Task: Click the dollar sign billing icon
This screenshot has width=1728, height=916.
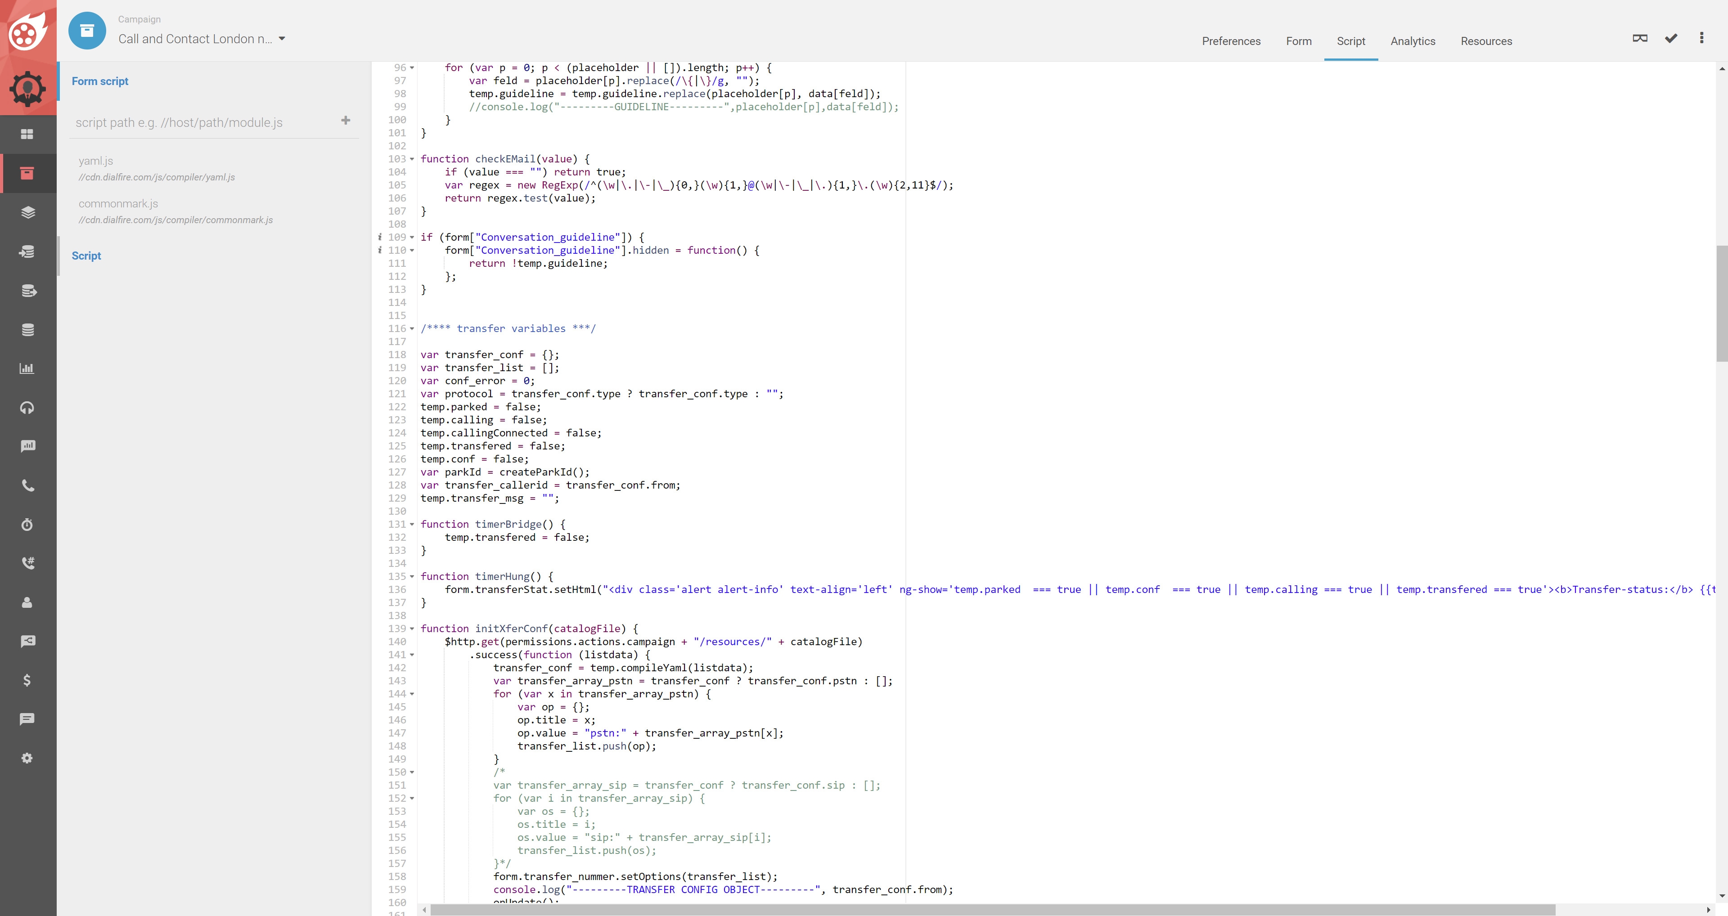Action: click(x=27, y=680)
